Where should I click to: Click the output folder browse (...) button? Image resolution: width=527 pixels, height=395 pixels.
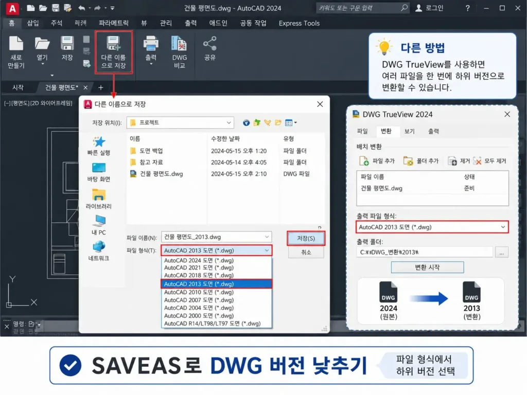pos(501,252)
